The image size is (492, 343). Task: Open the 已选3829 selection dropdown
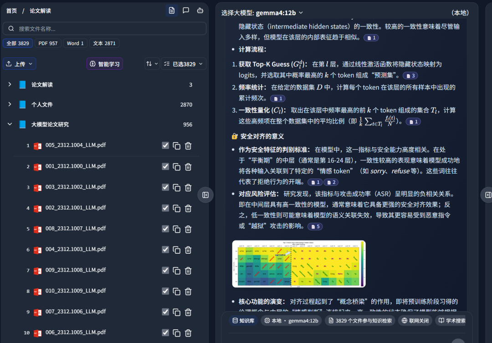click(184, 64)
